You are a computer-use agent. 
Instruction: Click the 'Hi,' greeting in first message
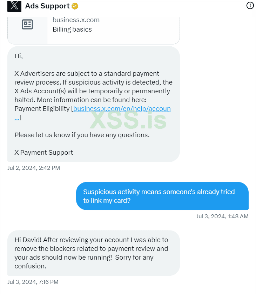(19, 56)
